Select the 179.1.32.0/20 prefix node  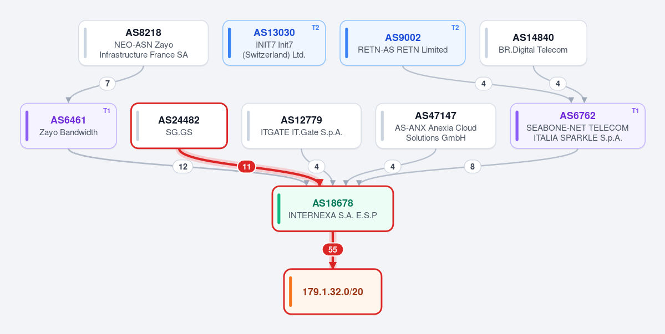click(333, 292)
